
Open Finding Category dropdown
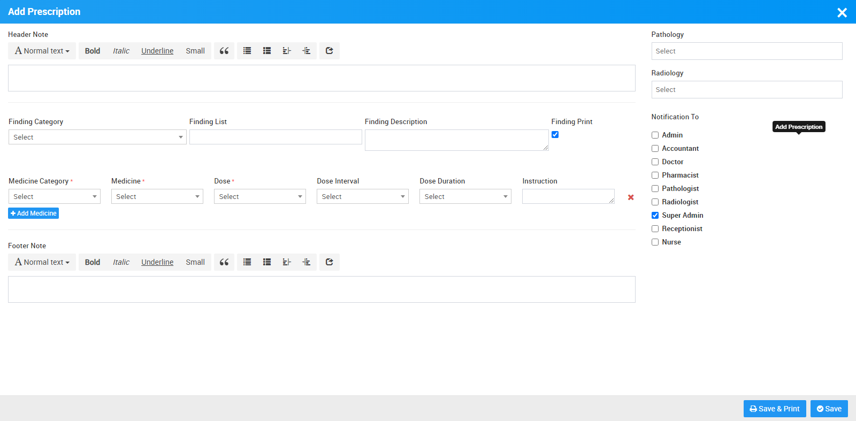97,137
